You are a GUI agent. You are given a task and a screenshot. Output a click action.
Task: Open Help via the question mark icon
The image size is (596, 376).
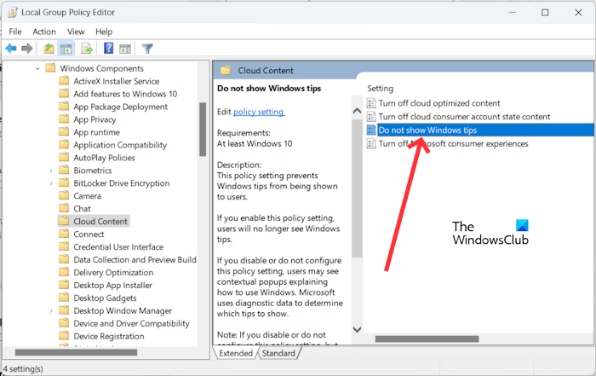[x=108, y=48]
